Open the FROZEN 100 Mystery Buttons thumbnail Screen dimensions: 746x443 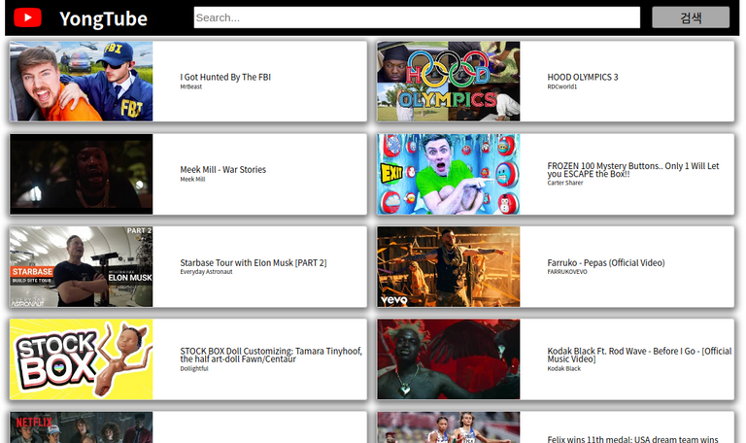click(449, 174)
